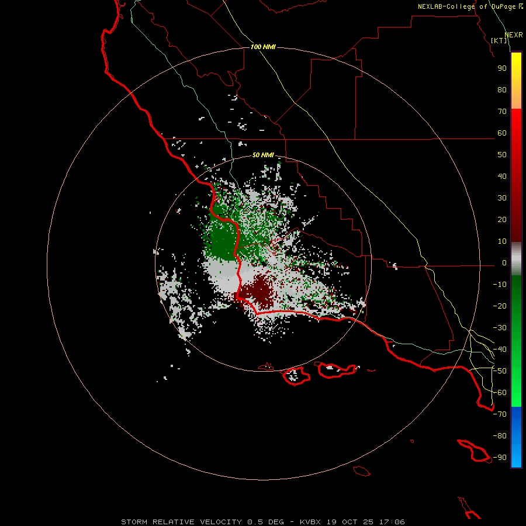526x526 pixels.
Task: Select the positive 80 knot scale label
Action: click(x=502, y=90)
